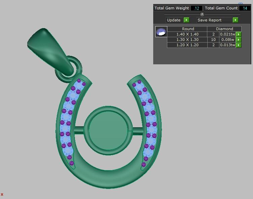
Task: Click the quantity '10' cell
Action: (x=213, y=40)
